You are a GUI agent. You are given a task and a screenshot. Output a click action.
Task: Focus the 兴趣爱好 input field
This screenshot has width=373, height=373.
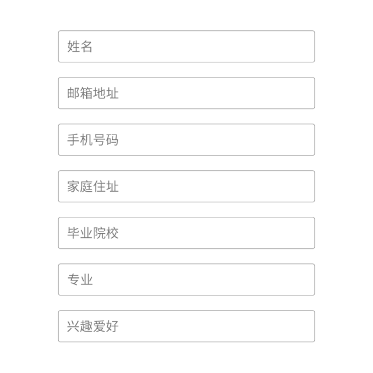186,326
